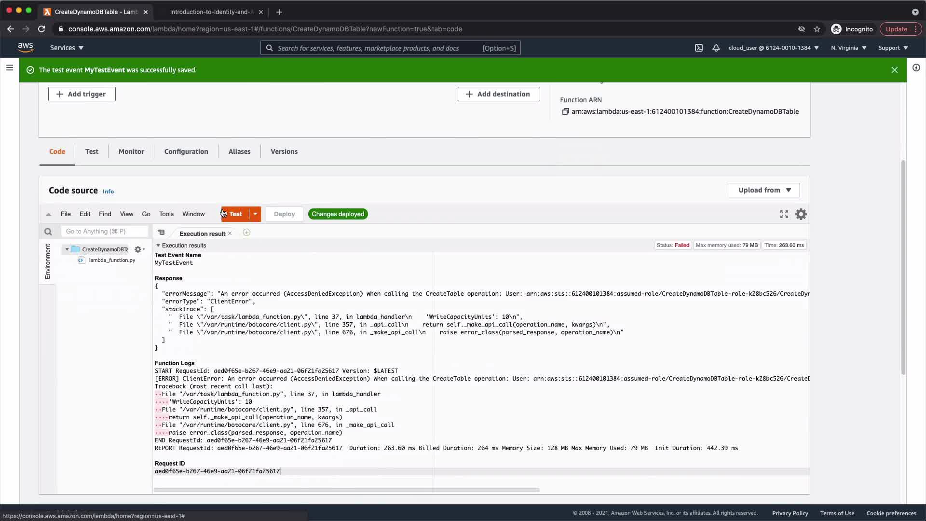Open the N. Virginia region selector
This screenshot has height=521, width=926.
848,48
